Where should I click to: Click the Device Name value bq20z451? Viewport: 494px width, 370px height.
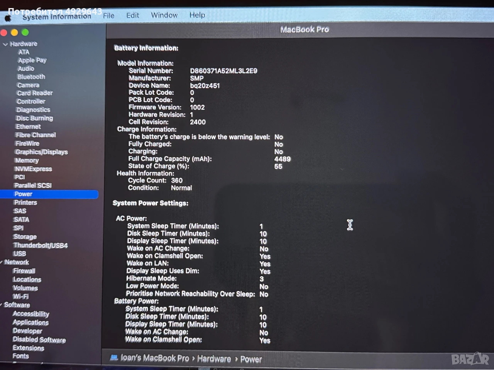[205, 86]
